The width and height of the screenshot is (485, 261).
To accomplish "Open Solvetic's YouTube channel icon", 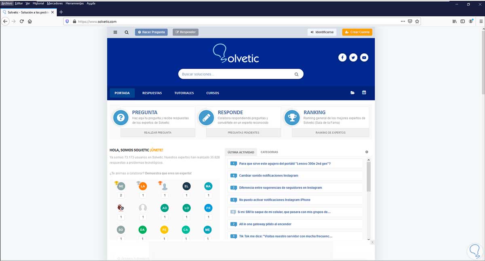I will click(364, 58).
